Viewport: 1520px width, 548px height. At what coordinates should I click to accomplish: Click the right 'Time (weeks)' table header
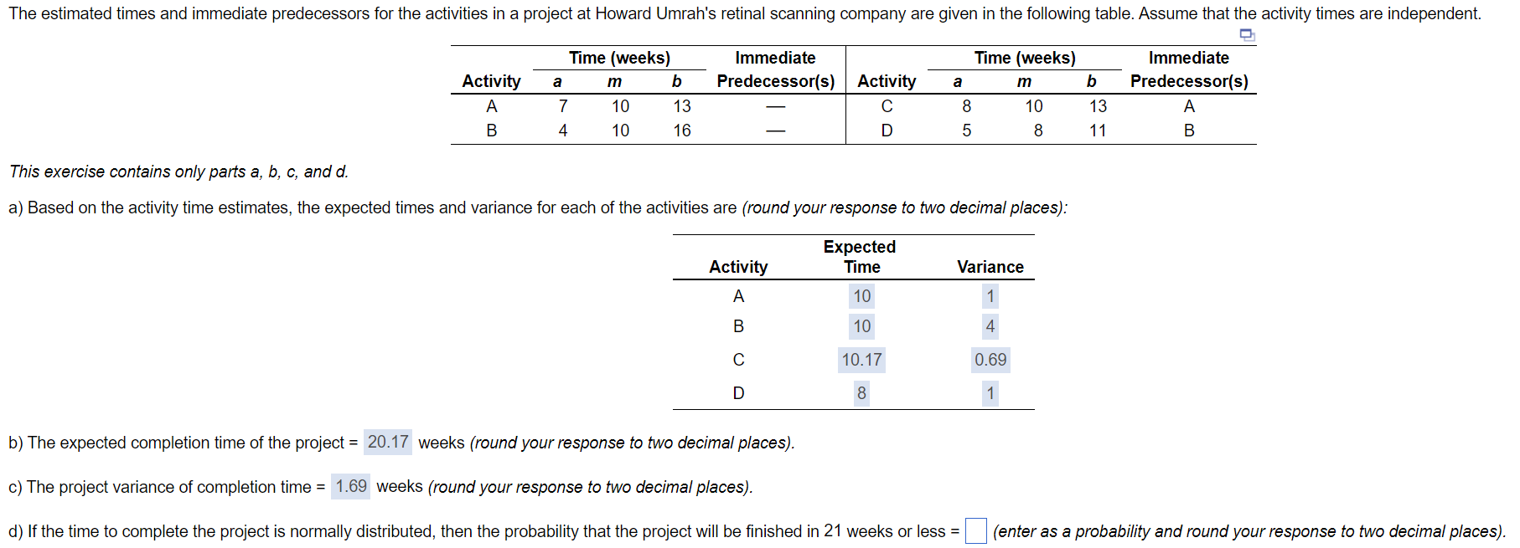(x=1025, y=58)
